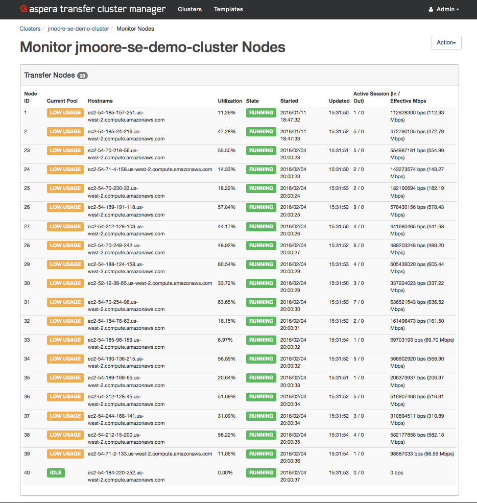The width and height of the screenshot is (477, 503).
Task: Select hostname ec2-54-71-2-133.us-west-2.compute.amazonaws.com
Action: tap(150, 453)
